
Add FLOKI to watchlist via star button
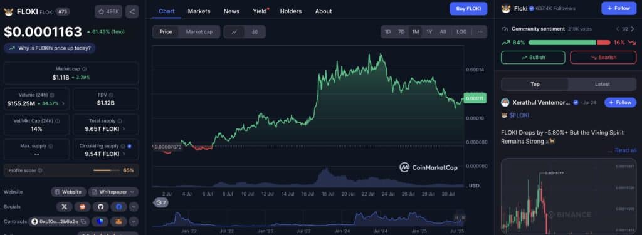pos(108,11)
